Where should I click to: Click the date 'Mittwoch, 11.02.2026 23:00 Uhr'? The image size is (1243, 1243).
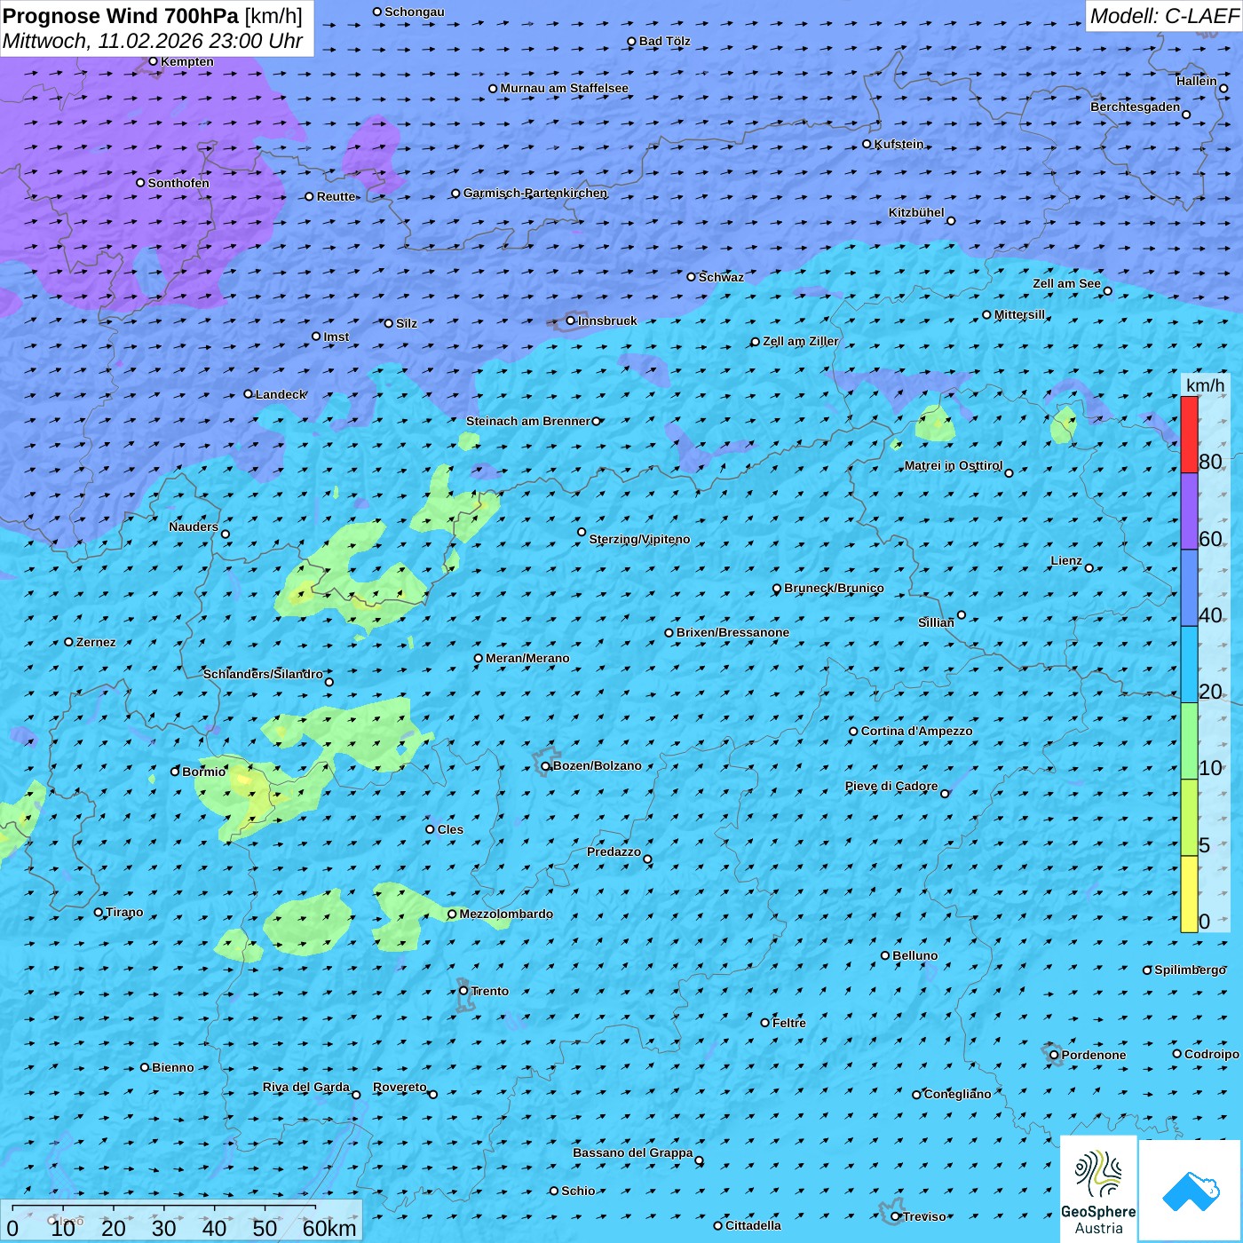[153, 41]
